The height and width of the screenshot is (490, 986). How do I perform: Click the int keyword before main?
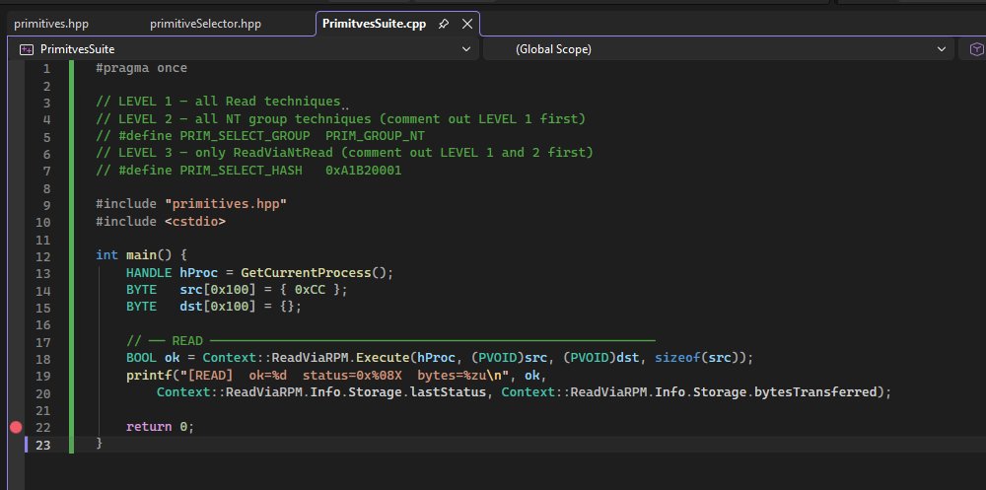pos(106,255)
